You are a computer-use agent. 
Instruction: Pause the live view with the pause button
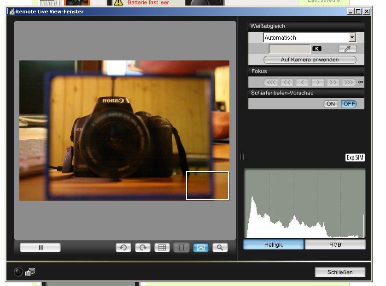pos(40,248)
